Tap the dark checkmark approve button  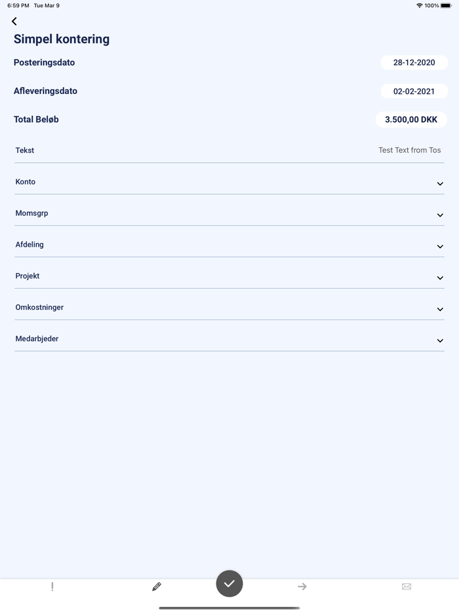point(229,583)
